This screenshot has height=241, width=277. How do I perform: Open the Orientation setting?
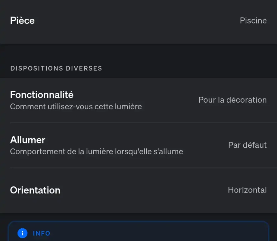pos(35,190)
